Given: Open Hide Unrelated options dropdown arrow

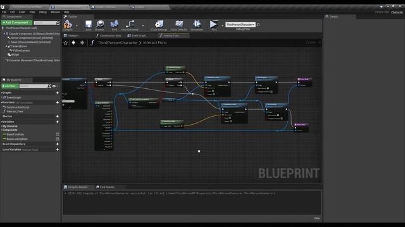Looking at the screenshot, I should point(143,26).
